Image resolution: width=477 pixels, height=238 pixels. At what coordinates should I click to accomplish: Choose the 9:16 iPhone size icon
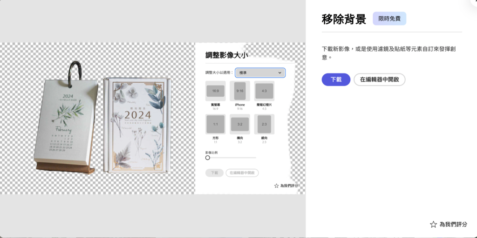click(x=239, y=91)
